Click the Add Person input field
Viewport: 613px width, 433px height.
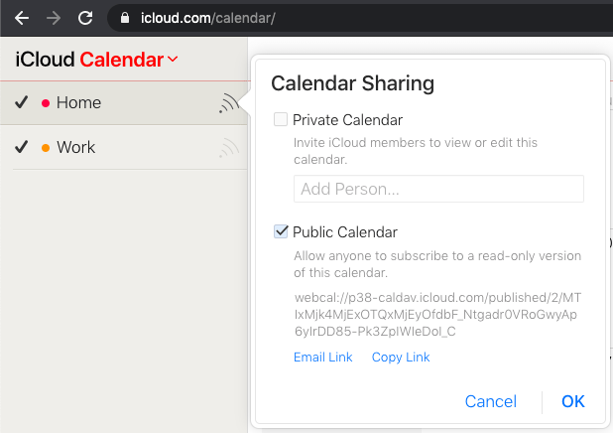(438, 189)
